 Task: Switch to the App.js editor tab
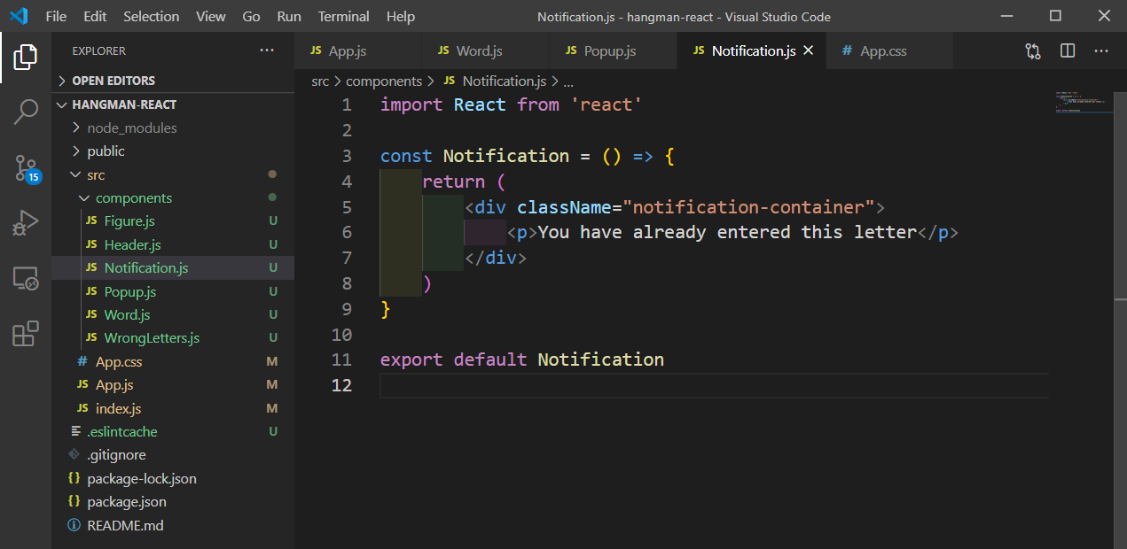click(x=358, y=50)
